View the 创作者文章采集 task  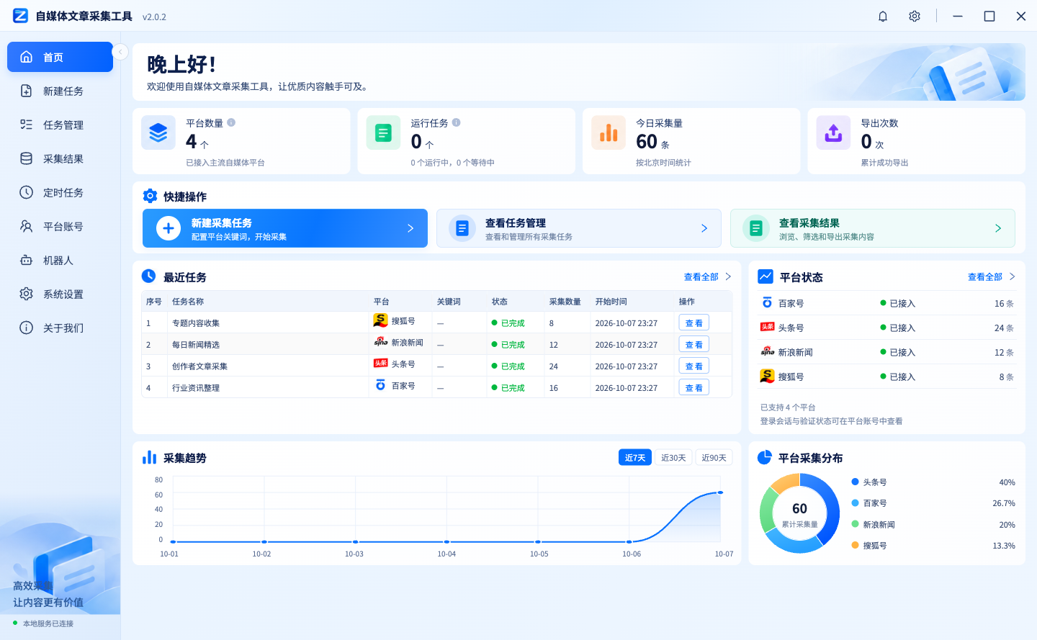pos(694,366)
